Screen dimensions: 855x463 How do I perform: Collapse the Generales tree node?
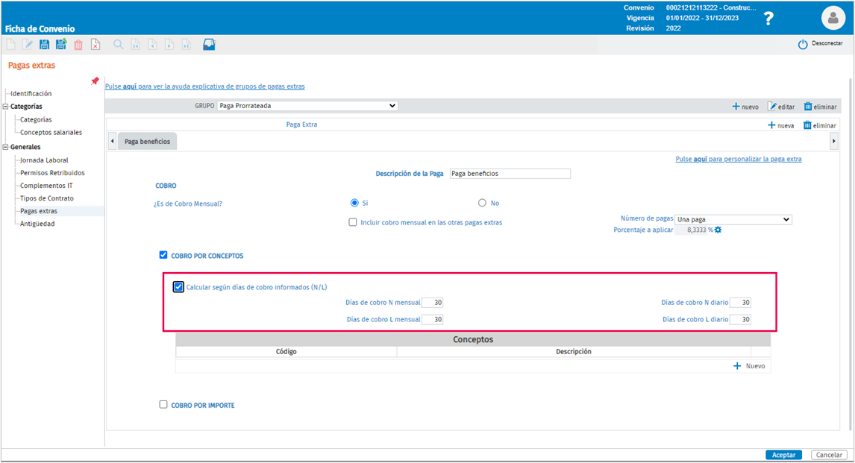pyautogui.click(x=6, y=147)
